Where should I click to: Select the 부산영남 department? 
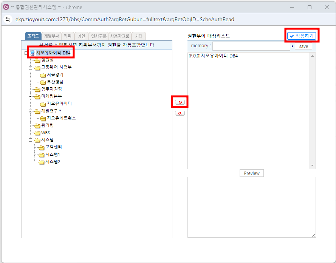pyautogui.click(x=55, y=82)
